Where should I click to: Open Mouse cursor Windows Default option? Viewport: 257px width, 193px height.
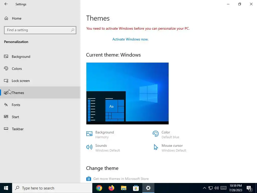point(169,148)
